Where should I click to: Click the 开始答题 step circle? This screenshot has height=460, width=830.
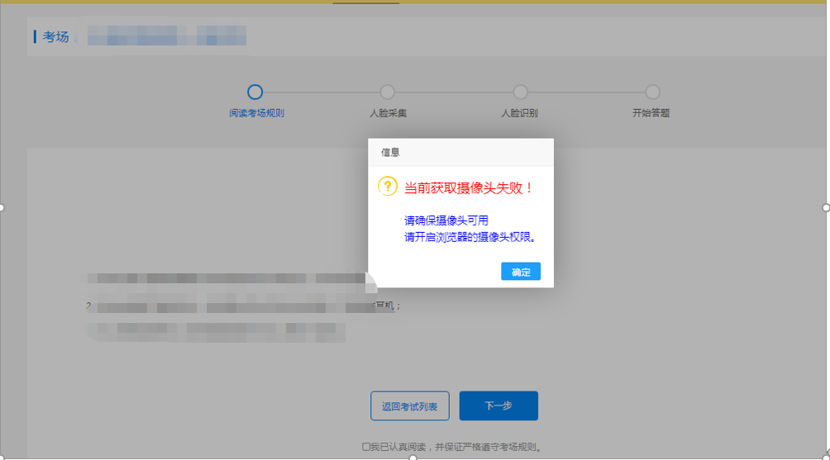pyautogui.click(x=652, y=92)
